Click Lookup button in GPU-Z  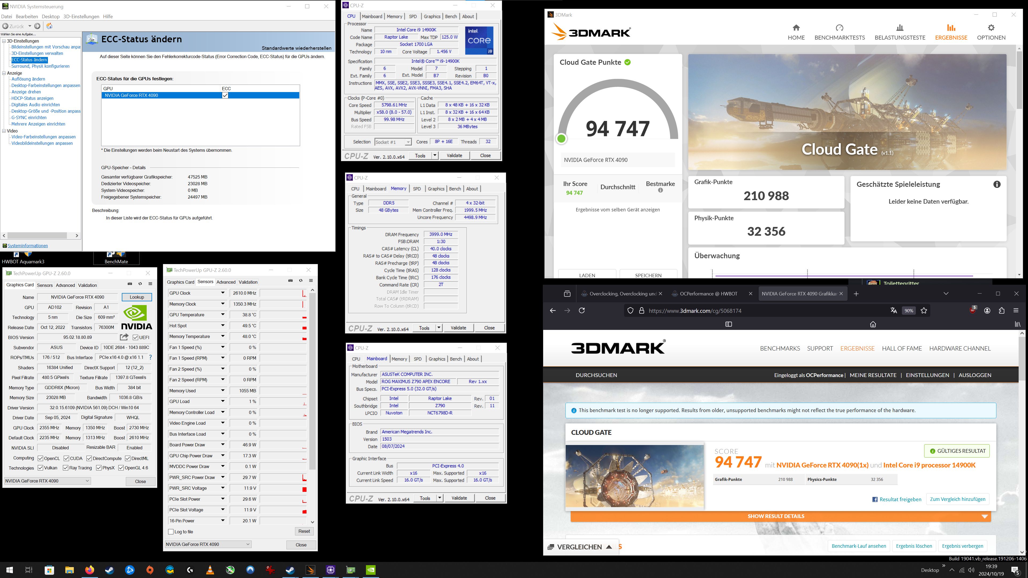[x=137, y=297]
